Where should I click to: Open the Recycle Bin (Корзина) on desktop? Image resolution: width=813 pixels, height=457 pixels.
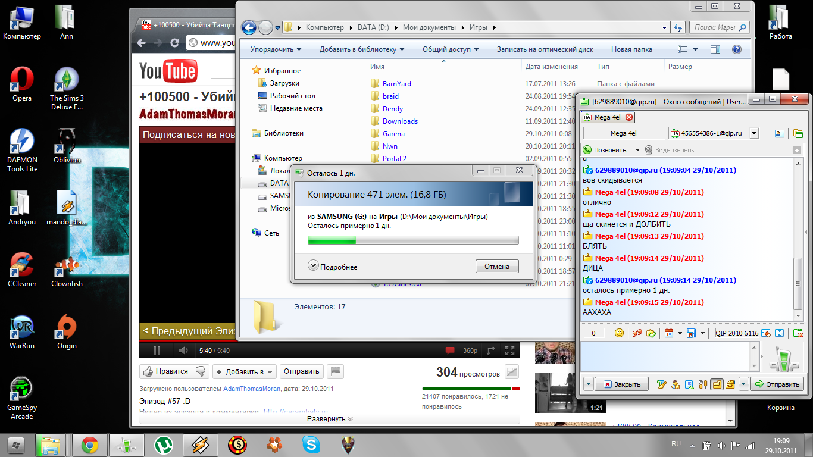780,408
